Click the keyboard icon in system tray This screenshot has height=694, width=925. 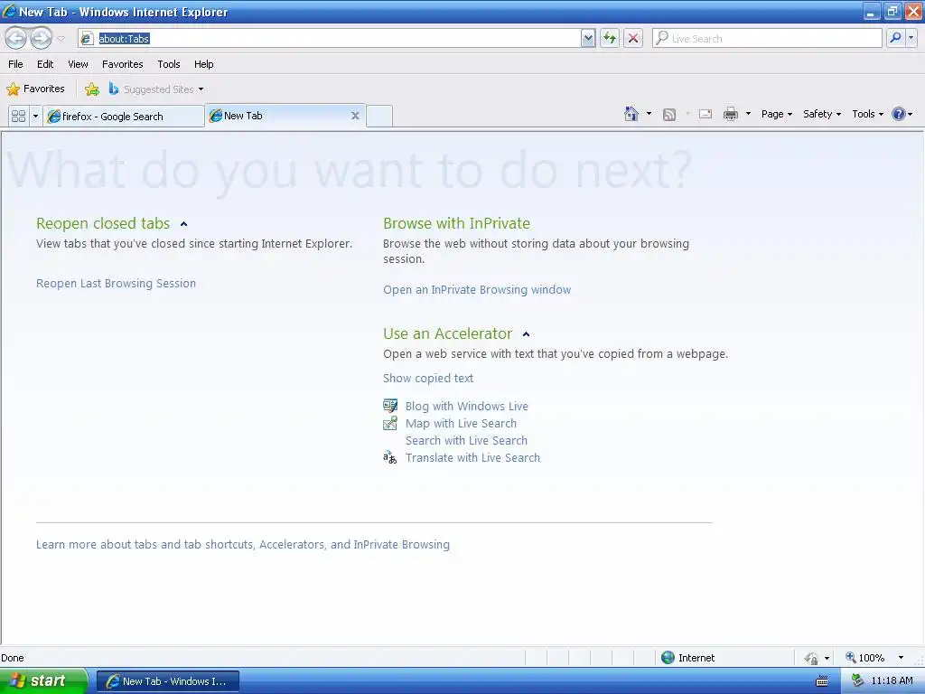[x=821, y=681]
